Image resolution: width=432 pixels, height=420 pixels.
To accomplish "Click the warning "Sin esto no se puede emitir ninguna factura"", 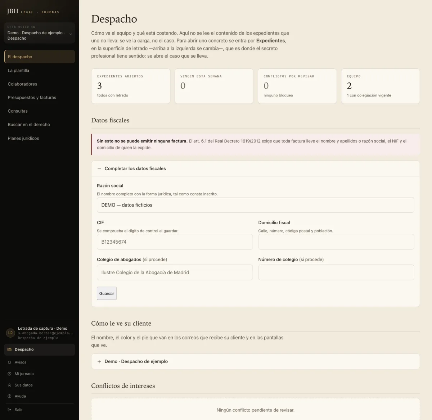I will [142, 141].
